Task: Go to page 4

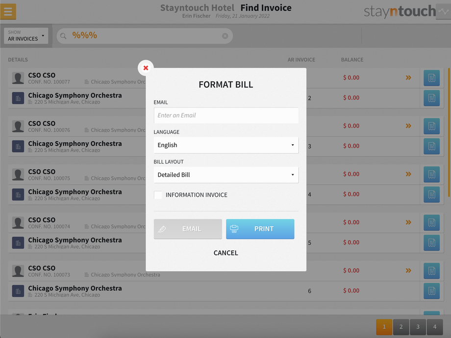Action: [x=435, y=327]
